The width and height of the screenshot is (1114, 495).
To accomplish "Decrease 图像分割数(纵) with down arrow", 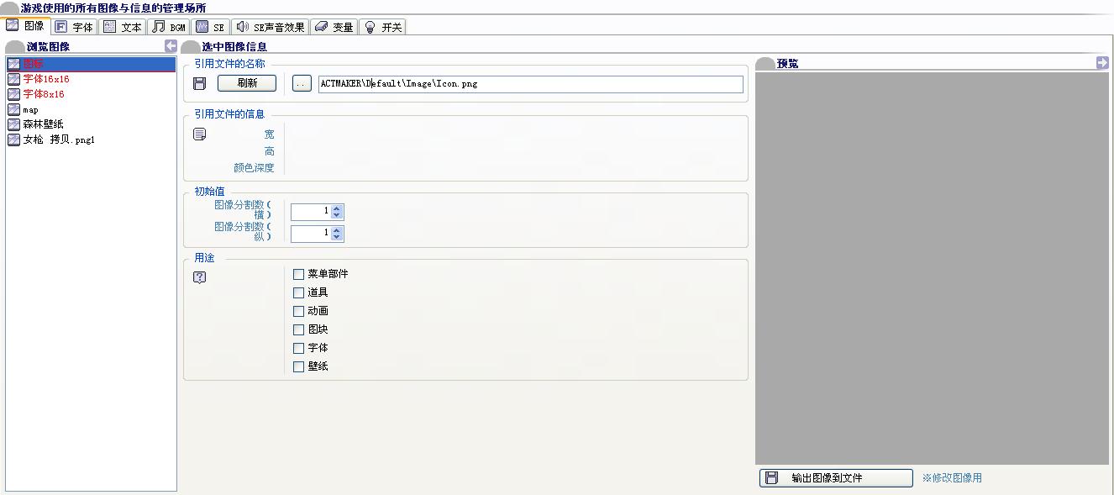I will [337, 237].
